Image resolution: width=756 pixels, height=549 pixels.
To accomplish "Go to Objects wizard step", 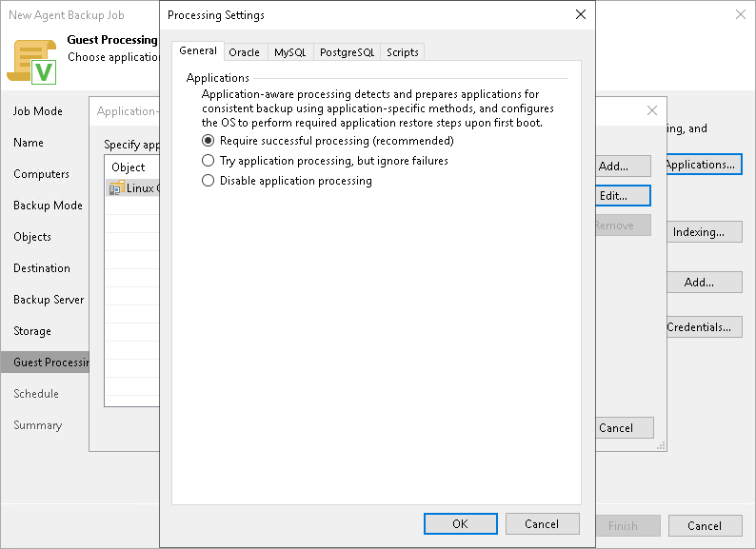I will [x=32, y=237].
